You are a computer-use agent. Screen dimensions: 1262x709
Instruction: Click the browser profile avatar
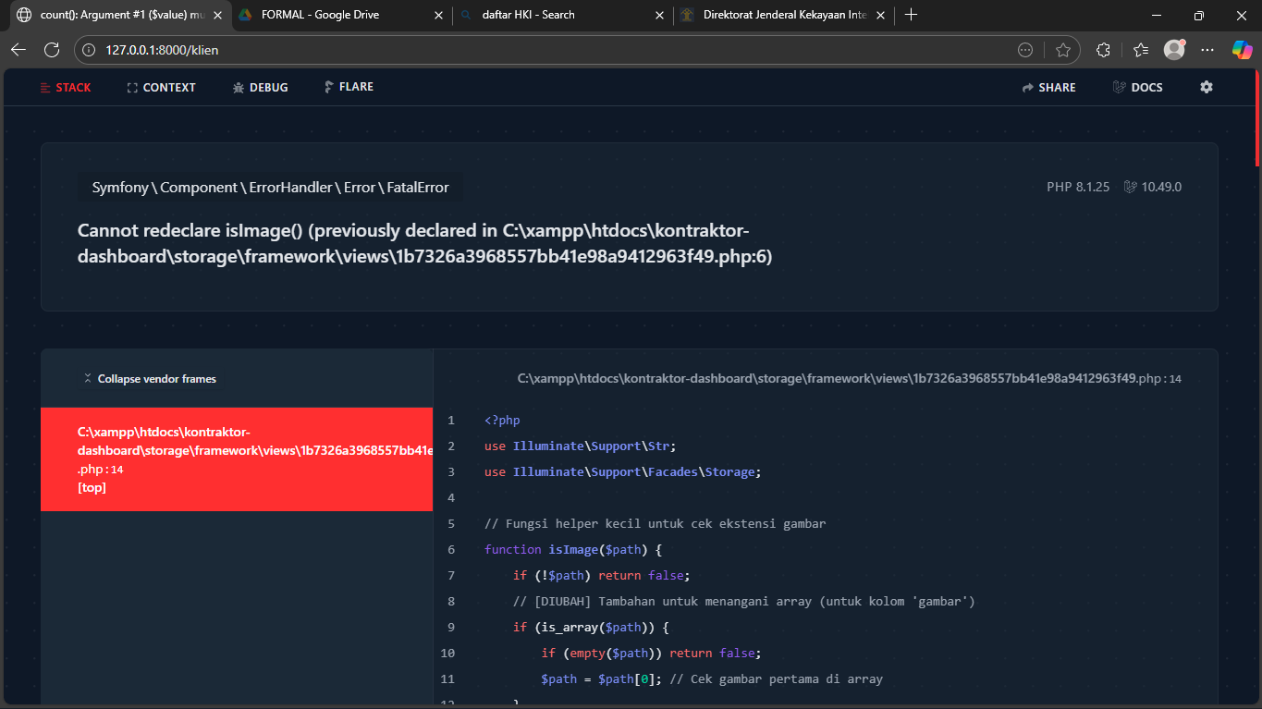pyautogui.click(x=1174, y=50)
